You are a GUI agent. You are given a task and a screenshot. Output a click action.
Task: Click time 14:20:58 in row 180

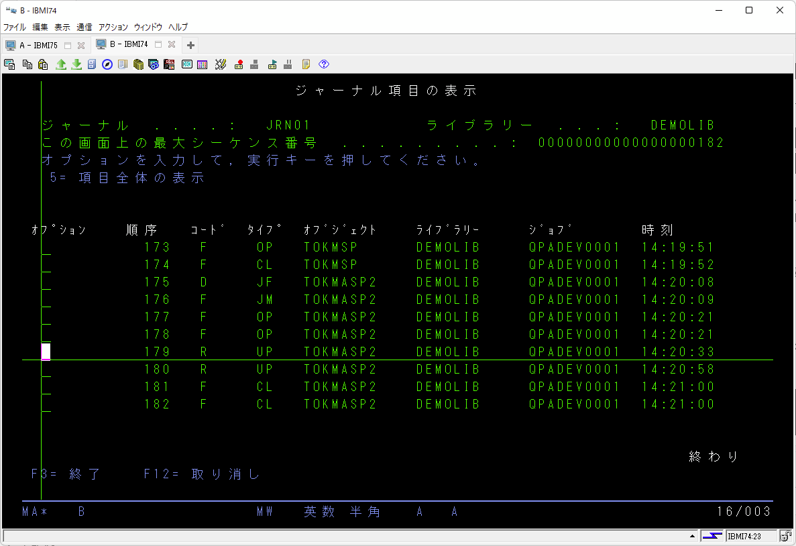pos(678,369)
